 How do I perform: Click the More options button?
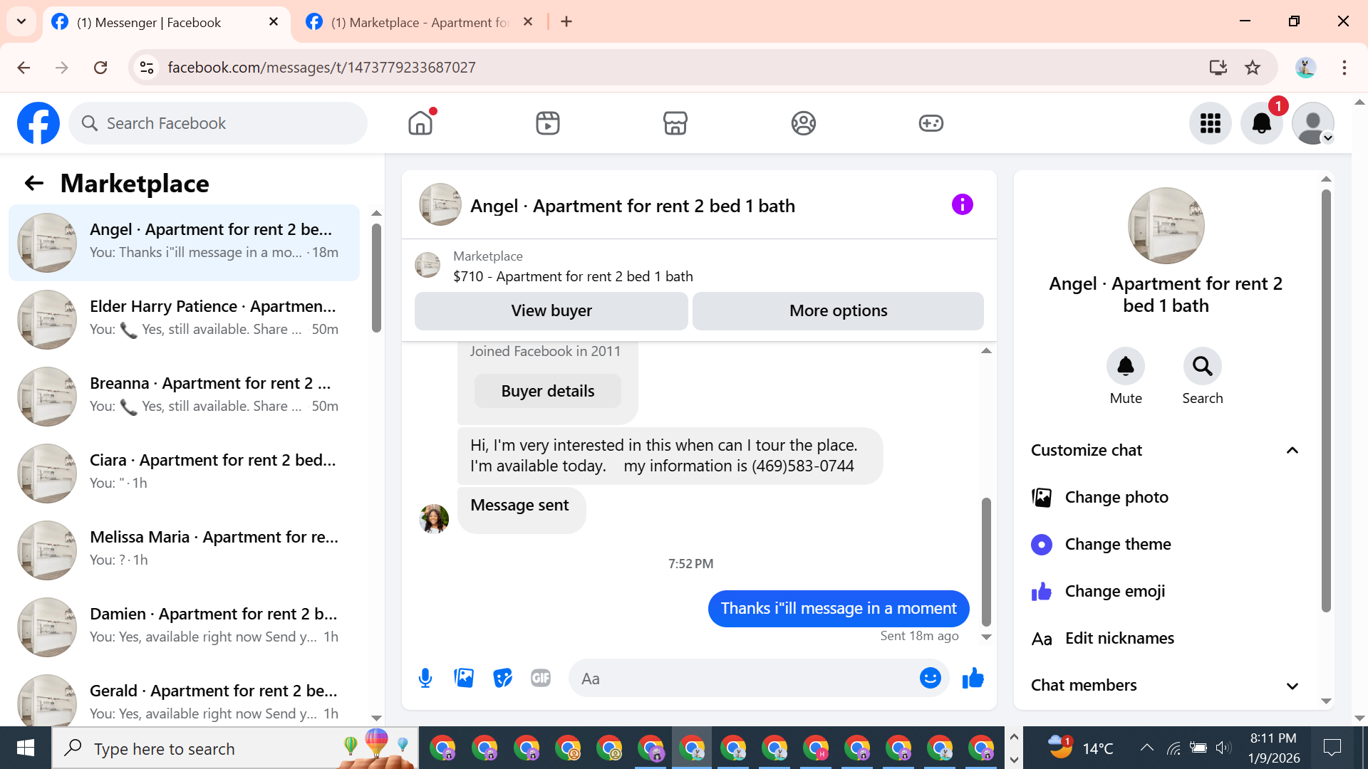pyautogui.click(x=838, y=310)
